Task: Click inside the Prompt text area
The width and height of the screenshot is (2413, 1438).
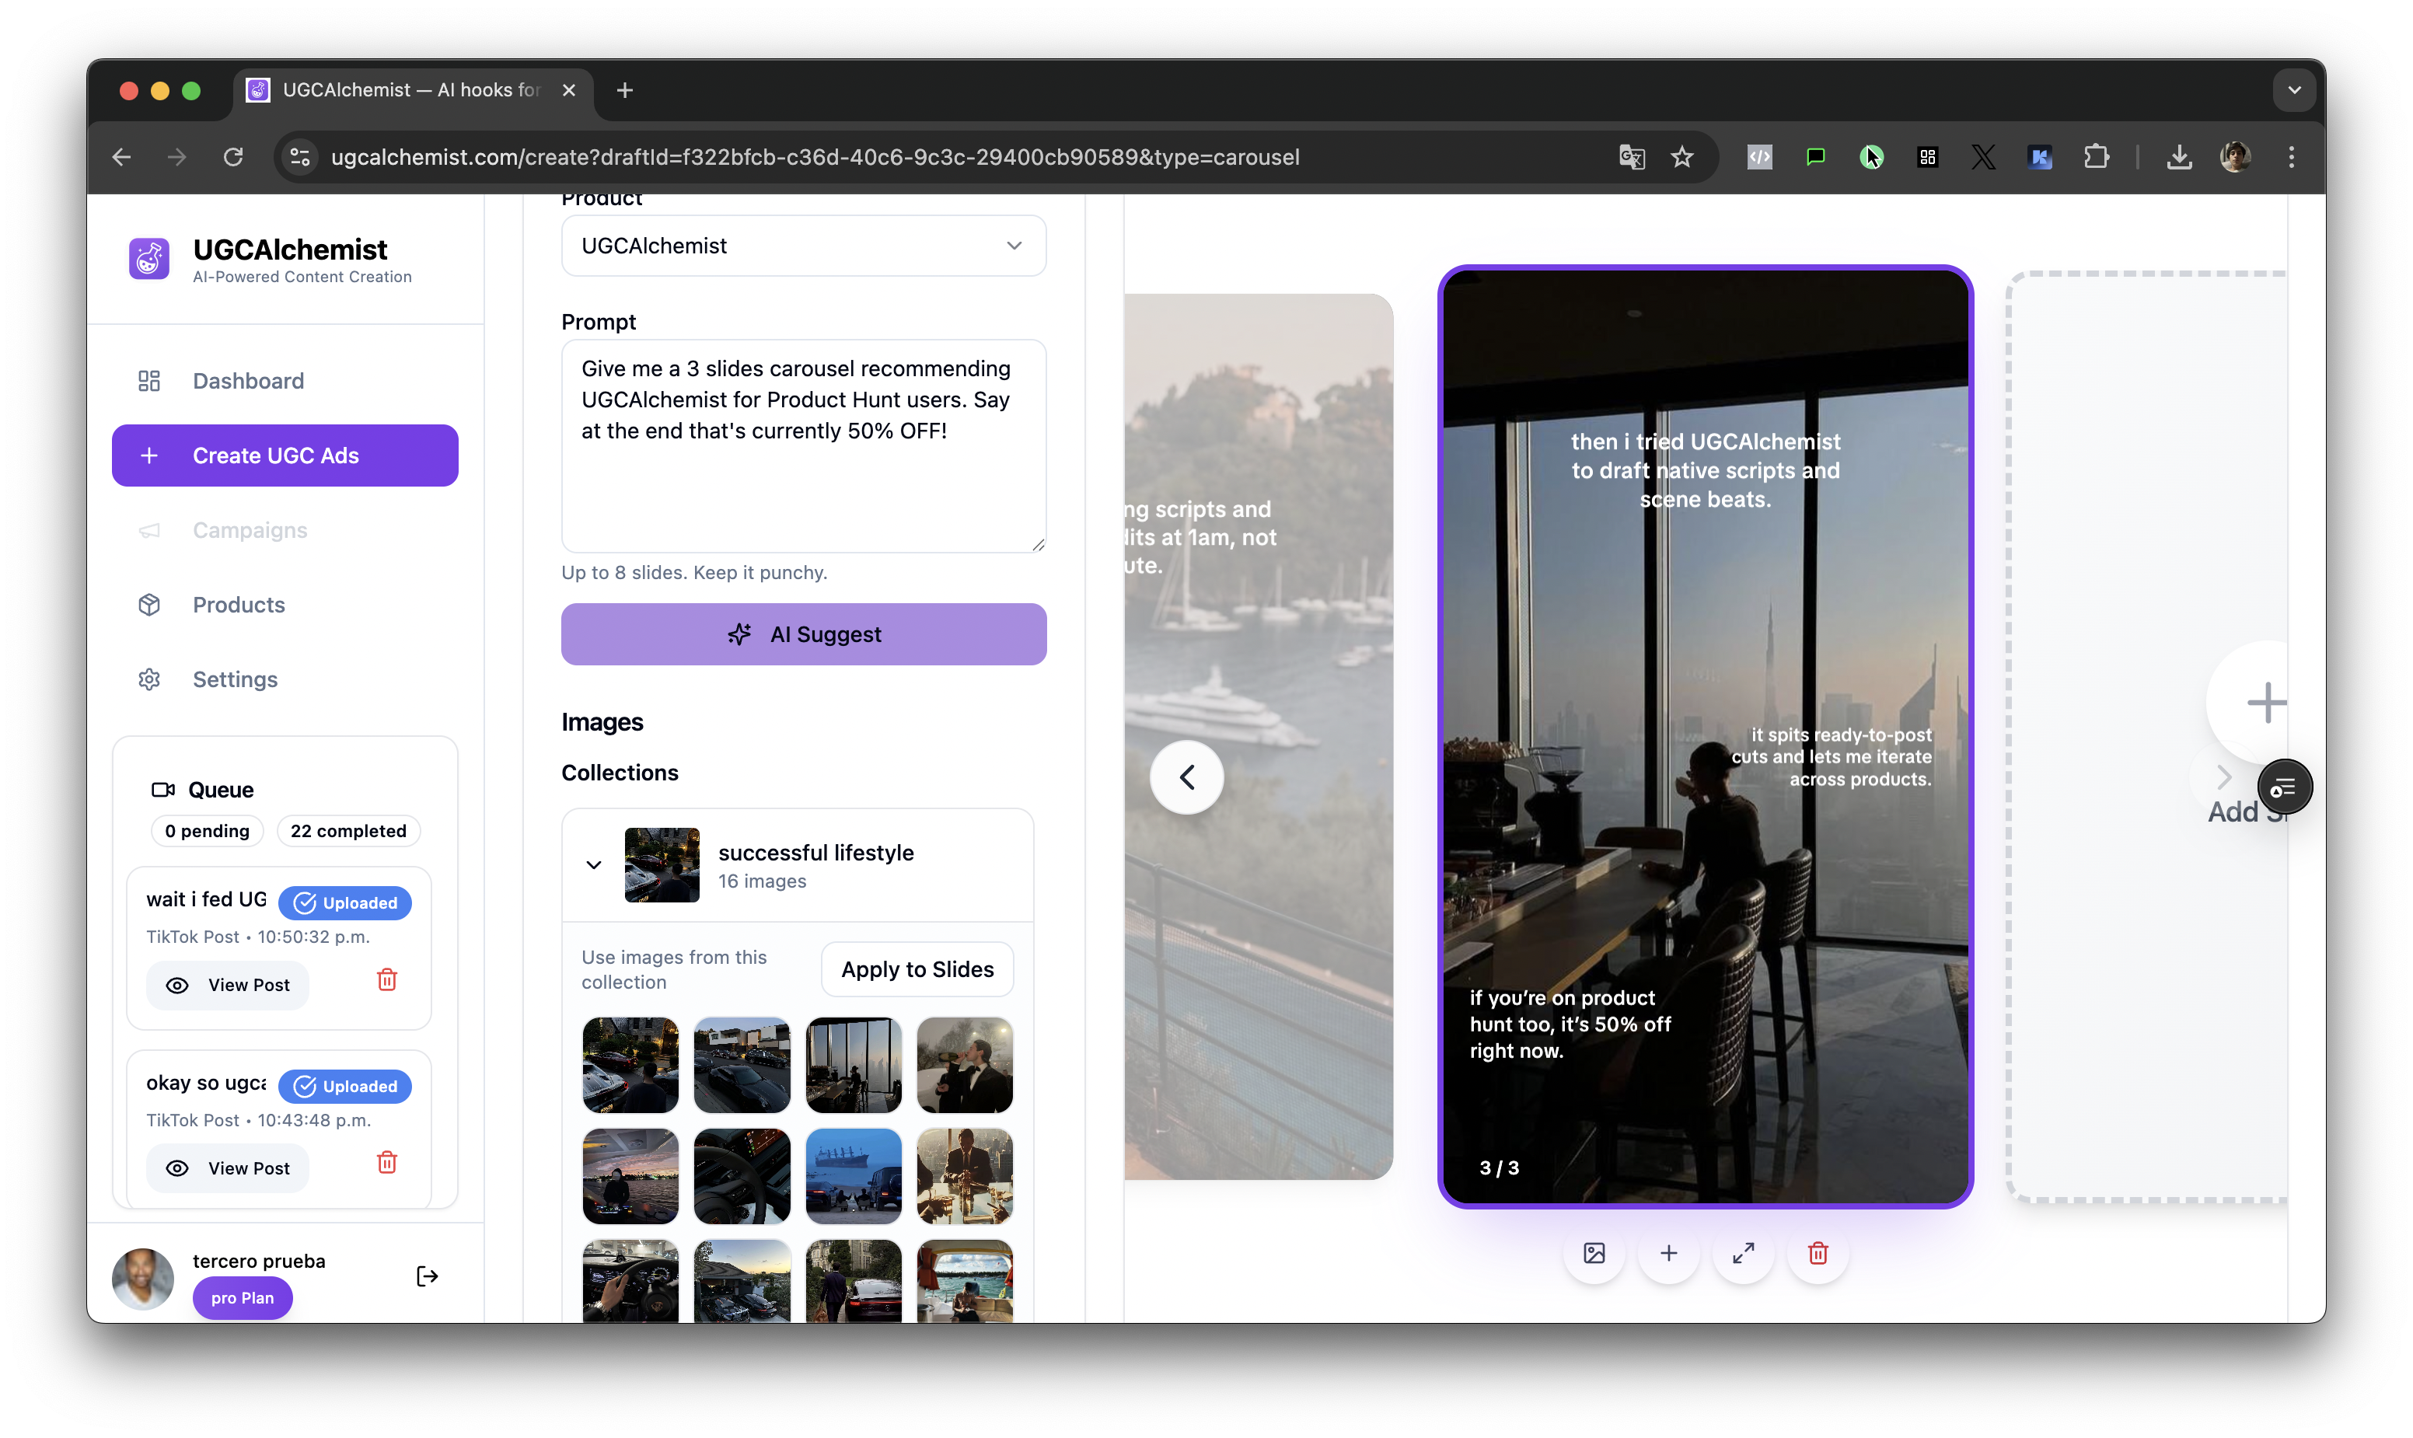Action: point(803,445)
